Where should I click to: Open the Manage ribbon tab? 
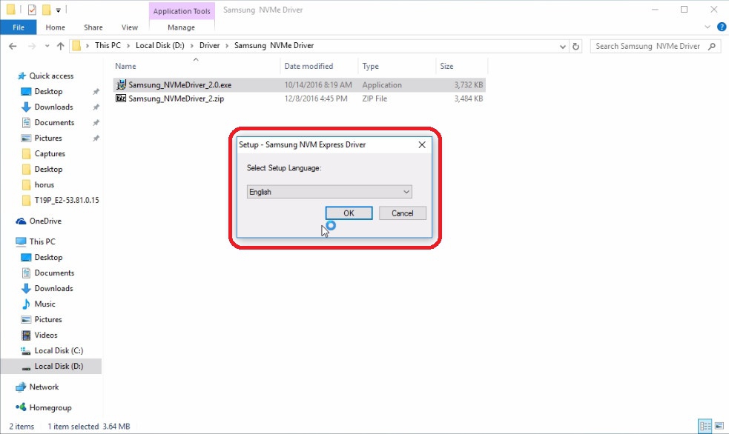tap(181, 27)
